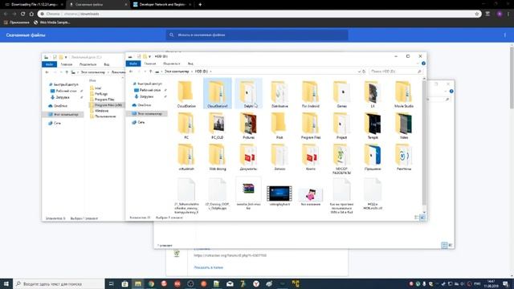Screen dimensions: 514x289
Task: Select Program Files (x86) in Local Disk C window
Action: point(105,105)
